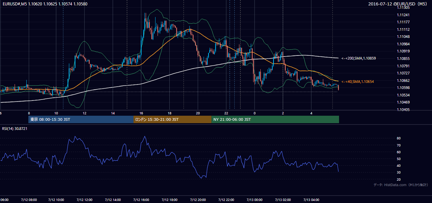Click hour 14 on the chart time axis
The image size is (432, 203).
113,113
